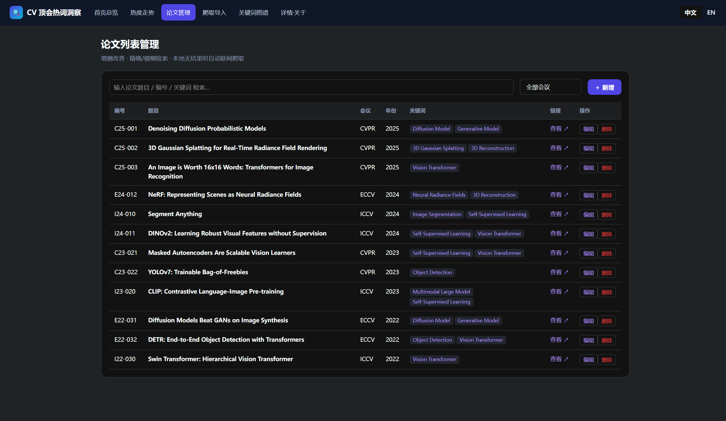The height and width of the screenshot is (421, 726).
Task: Click the Object Detection tag in YOLOv7 row
Action: (x=432, y=272)
